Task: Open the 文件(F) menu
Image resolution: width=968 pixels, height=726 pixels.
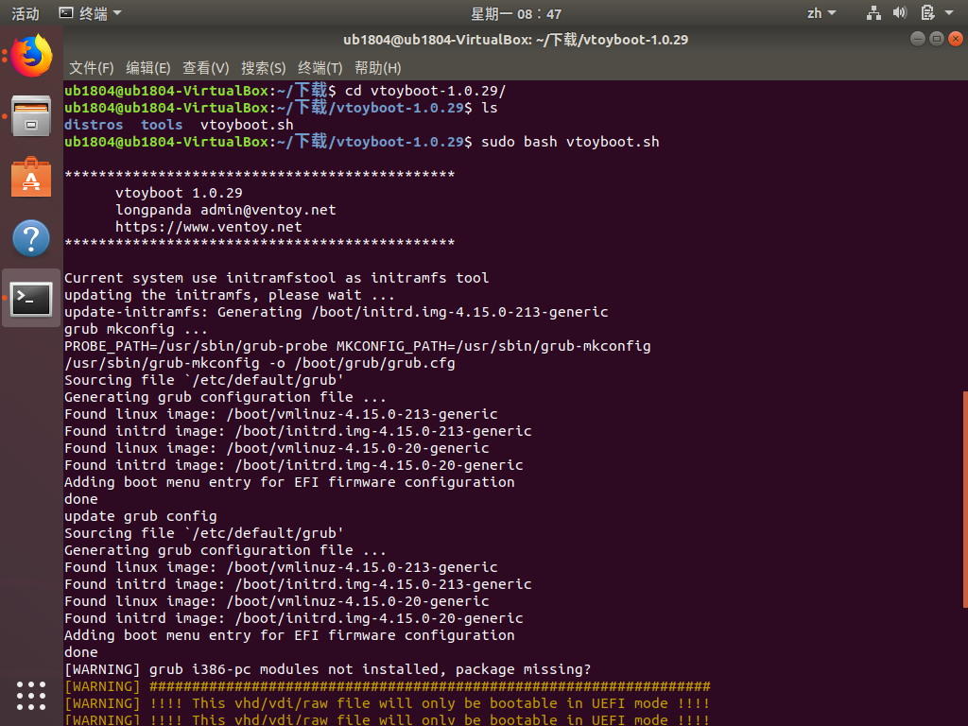Action: 92,68
